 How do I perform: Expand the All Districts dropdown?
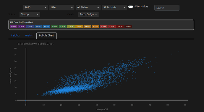114,8
